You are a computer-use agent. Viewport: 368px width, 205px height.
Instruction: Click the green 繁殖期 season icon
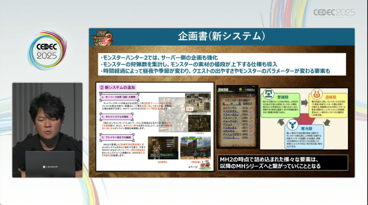pyautogui.click(x=269, y=94)
